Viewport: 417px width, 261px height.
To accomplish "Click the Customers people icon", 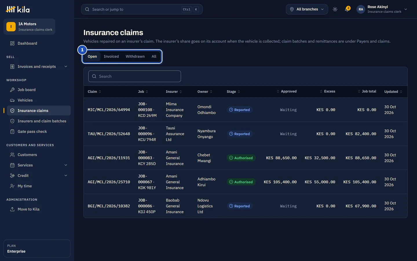I will (12, 155).
